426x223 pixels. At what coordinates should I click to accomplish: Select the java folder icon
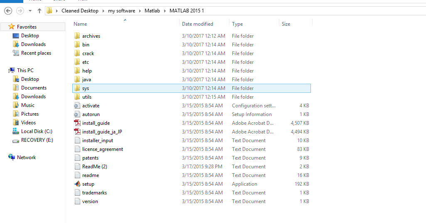[77, 79]
